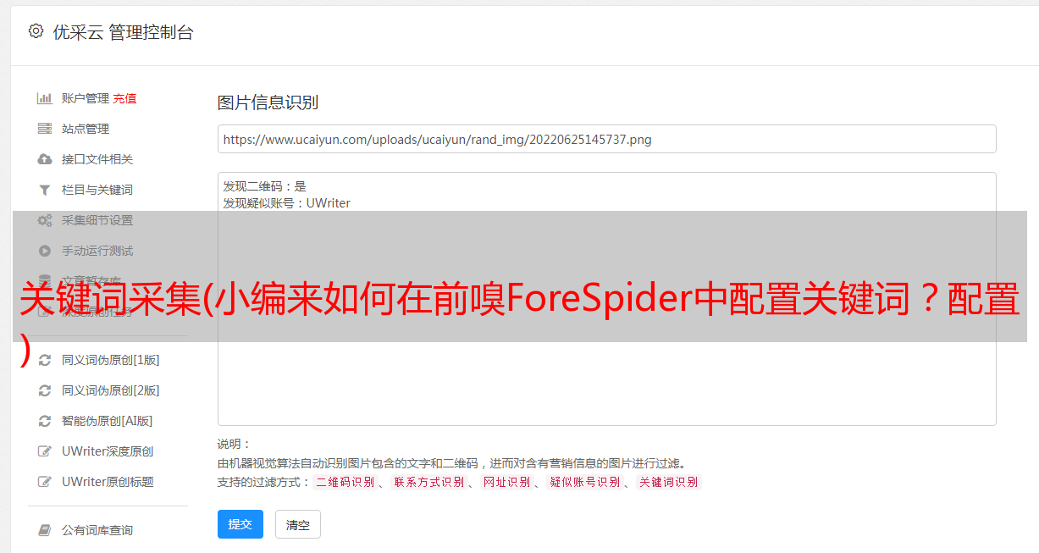Clear the form using 清空 button
The image size is (1039, 553).
click(x=298, y=524)
